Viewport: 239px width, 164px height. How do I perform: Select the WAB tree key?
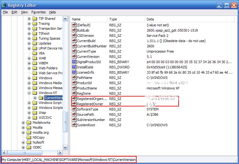tap(42, 58)
